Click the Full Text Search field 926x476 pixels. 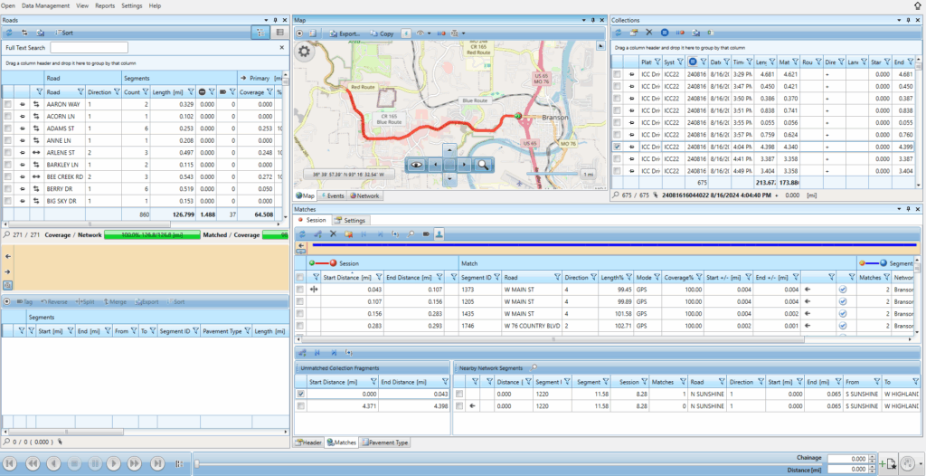89,48
